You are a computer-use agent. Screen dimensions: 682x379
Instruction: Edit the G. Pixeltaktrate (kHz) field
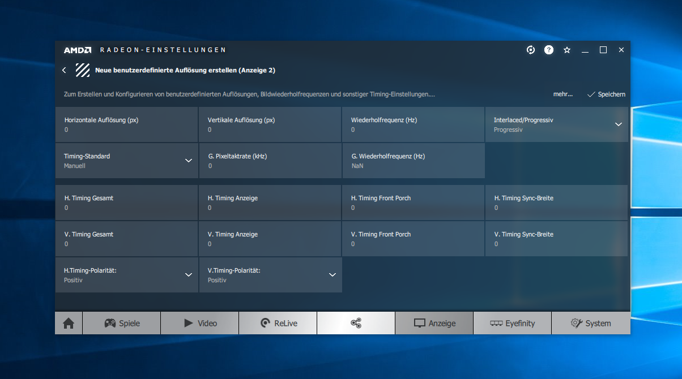click(x=270, y=161)
